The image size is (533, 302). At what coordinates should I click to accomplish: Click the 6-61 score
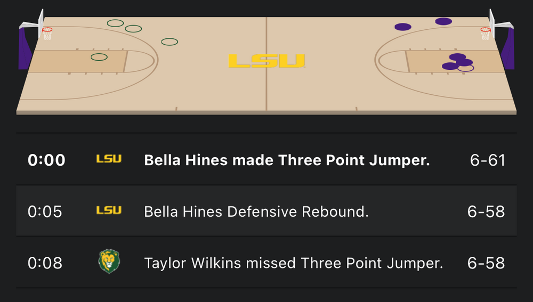(x=487, y=160)
